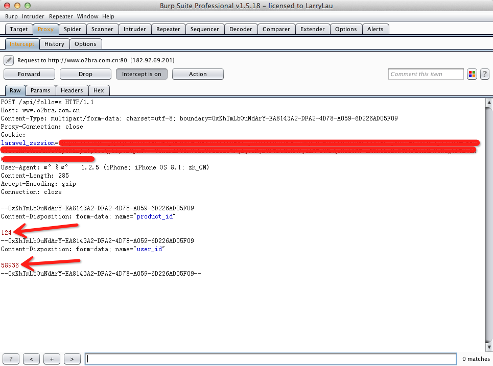Click the search help ? button at the bottom
This screenshot has height=366, width=493.
(x=11, y=359)
